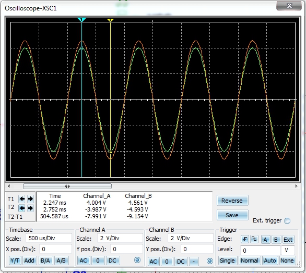The image size is (306, 273).
Task: Set Channel B coupling to DC
Action: [x=181, y=262]
